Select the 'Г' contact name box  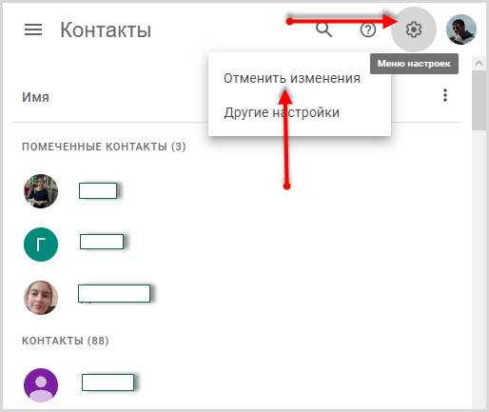[x=102, y=242]
